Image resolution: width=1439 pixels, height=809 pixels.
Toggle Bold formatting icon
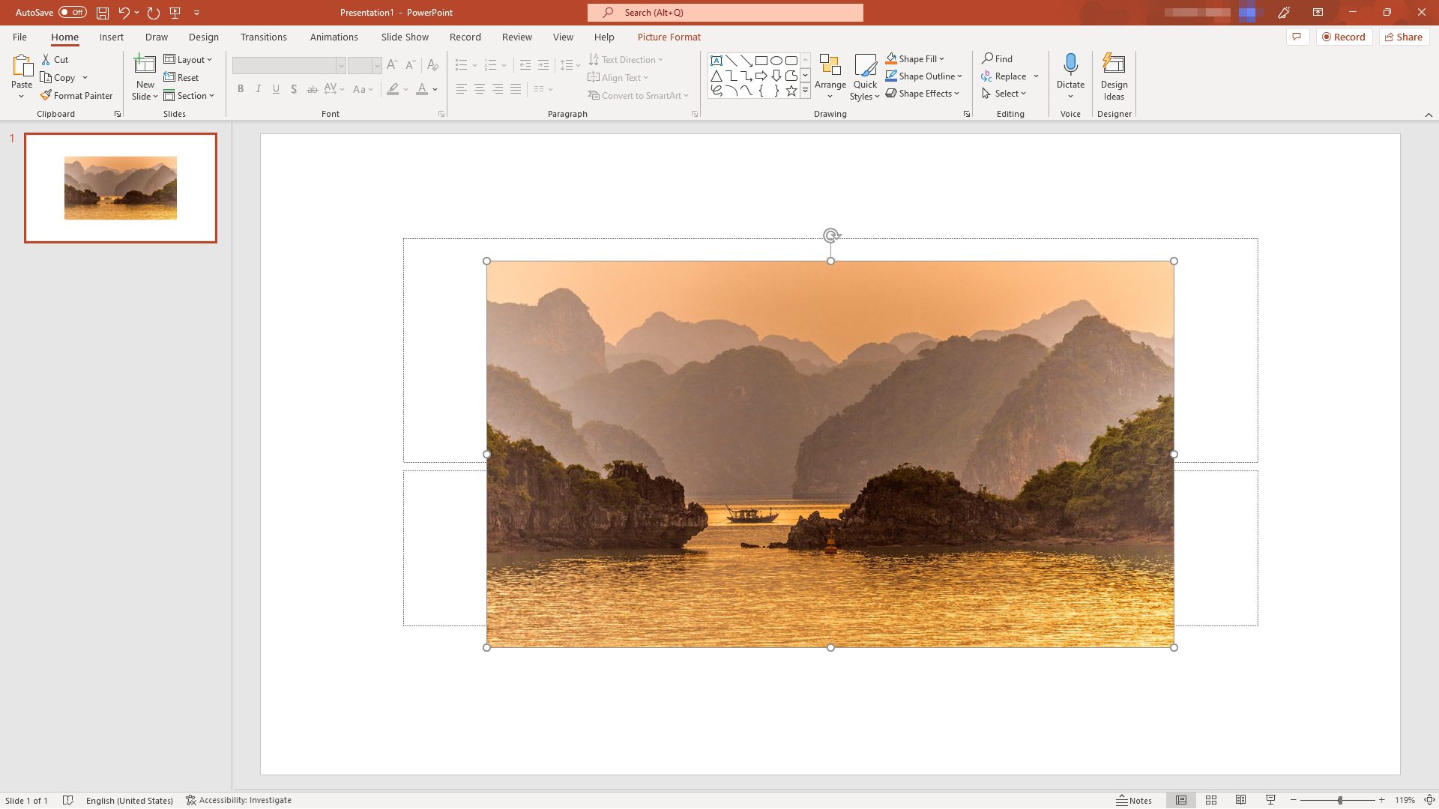click(241, 89)
